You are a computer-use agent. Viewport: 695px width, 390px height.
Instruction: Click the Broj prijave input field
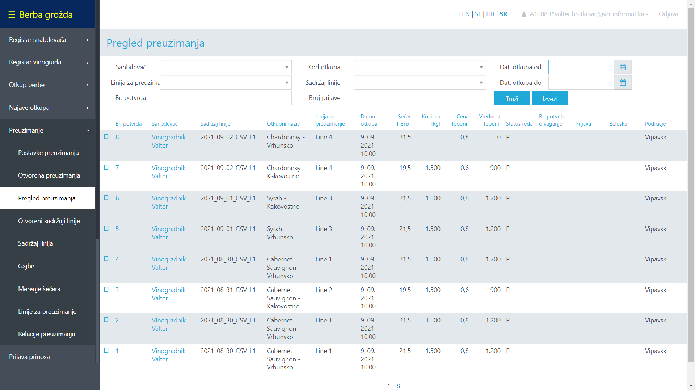[x=420, y=98]
